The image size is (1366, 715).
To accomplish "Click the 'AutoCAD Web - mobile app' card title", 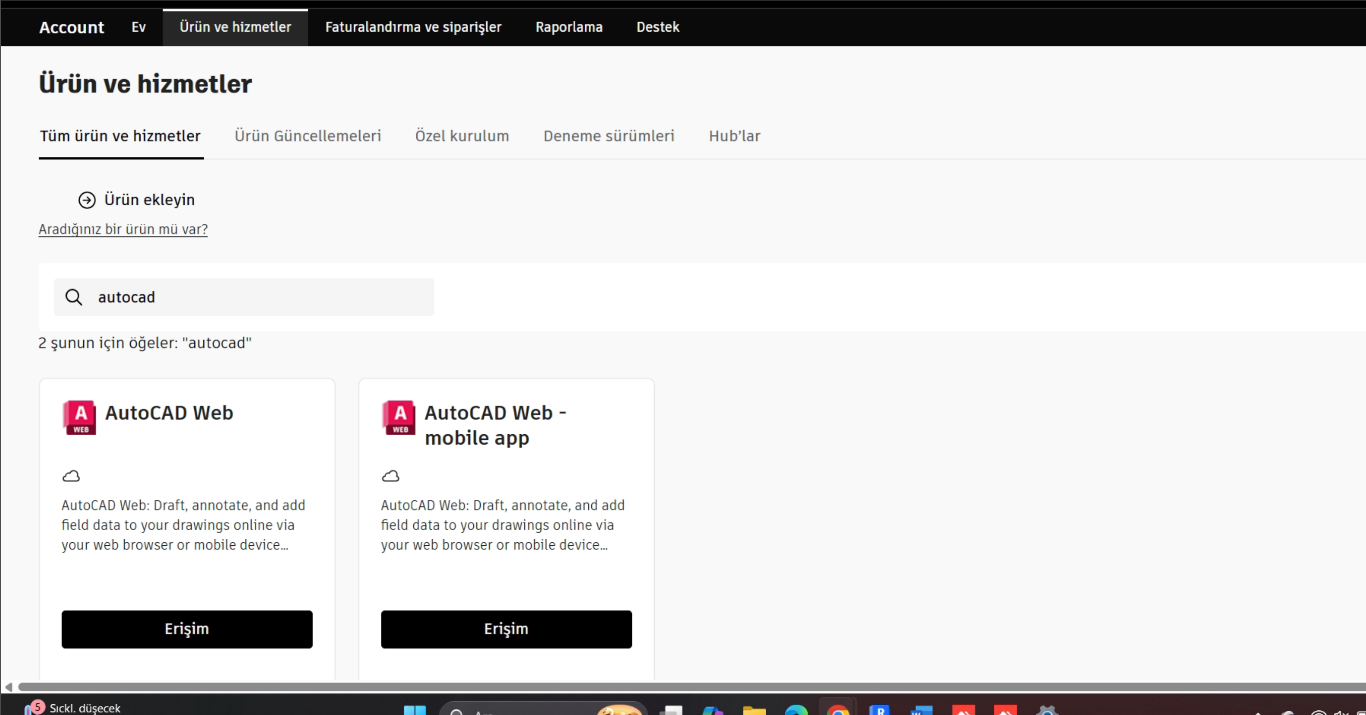I will pyautogui.click(x=495, y=425).
